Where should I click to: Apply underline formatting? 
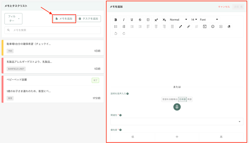[x=132, y=19]
